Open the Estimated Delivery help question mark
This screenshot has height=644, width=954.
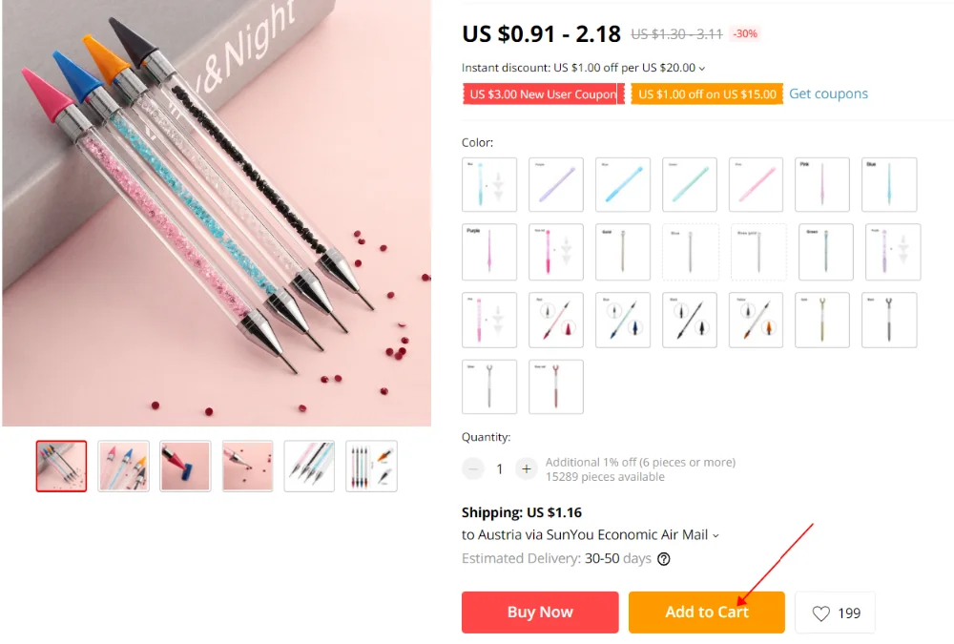pos(664,559)
